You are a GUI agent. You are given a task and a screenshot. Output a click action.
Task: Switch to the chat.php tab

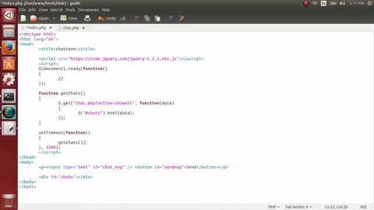pos(71,28)
